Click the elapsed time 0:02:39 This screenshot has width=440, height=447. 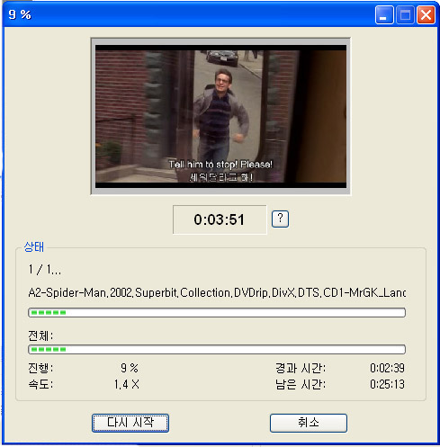click(387, 368)
